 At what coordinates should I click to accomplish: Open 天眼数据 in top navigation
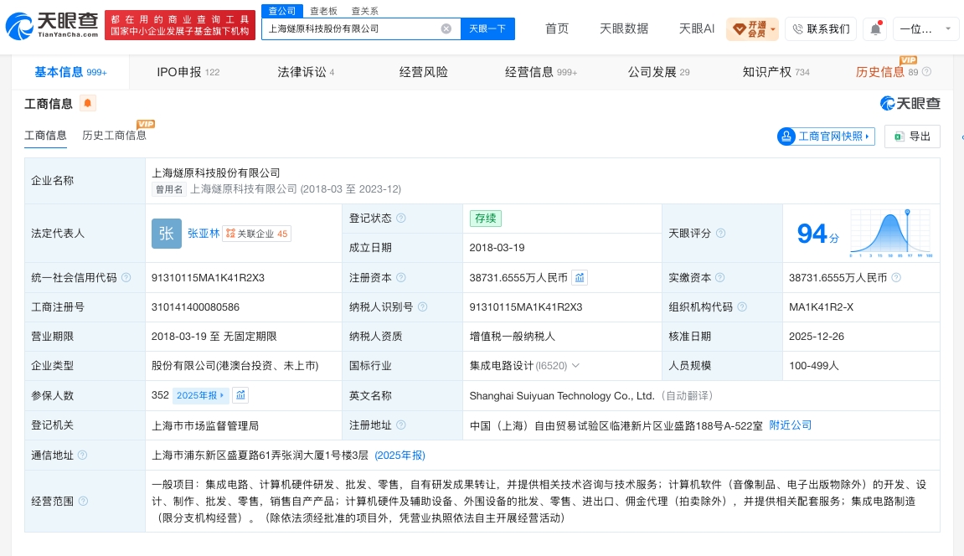point(624,28)
